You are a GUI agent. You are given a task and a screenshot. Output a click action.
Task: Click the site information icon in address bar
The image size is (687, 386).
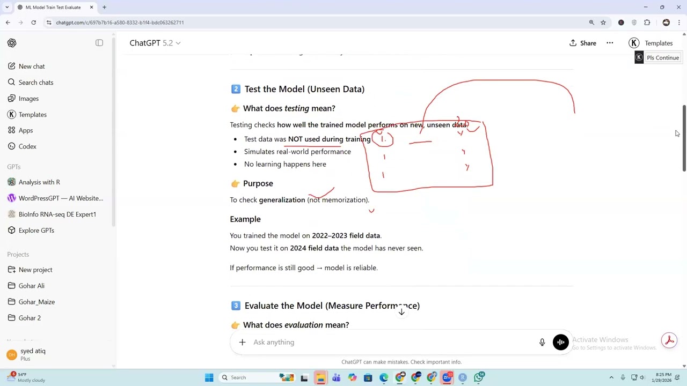49,23
